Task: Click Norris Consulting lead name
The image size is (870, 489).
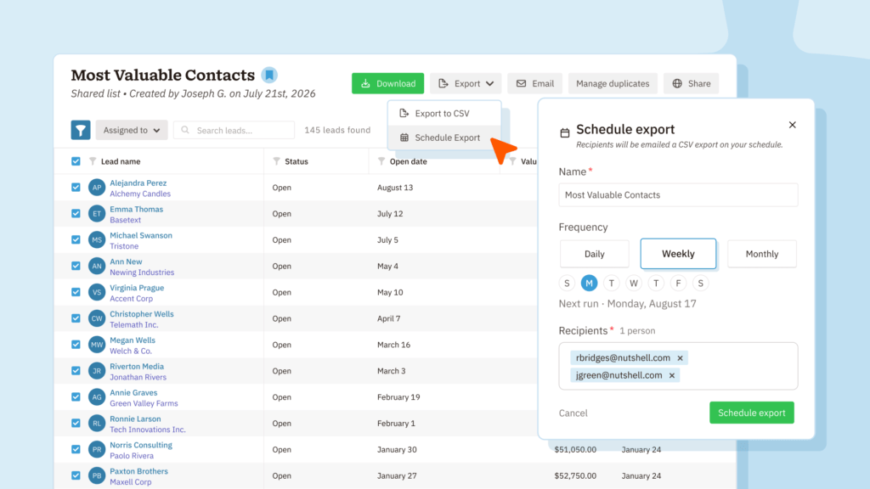Action: tap(141, 445)
